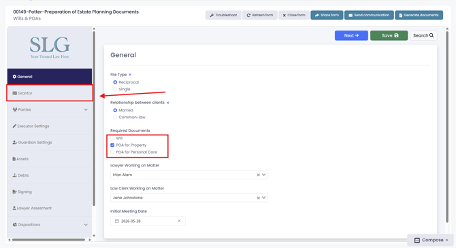Click the sidebar vertical scrollbar
This screenshot has width=456, height=248.
(x=94, y=118)
